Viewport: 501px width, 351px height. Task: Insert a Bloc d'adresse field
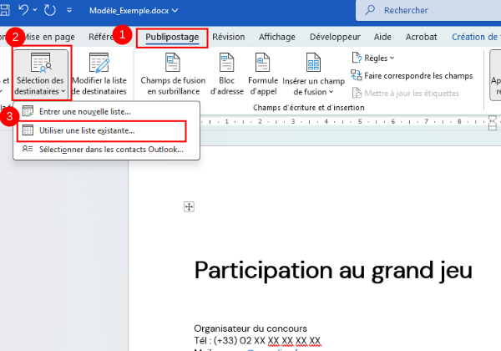pyautogui.click(x=226, y=74)
